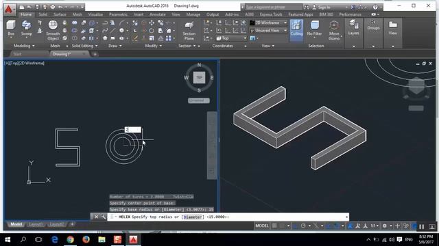Expand the Modify panel
The image size is (439, 246).
(154, 46)
